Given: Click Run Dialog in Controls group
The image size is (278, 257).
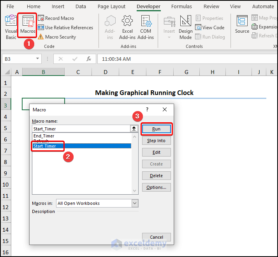Looking at the screenshot, I should coord(210,37).
